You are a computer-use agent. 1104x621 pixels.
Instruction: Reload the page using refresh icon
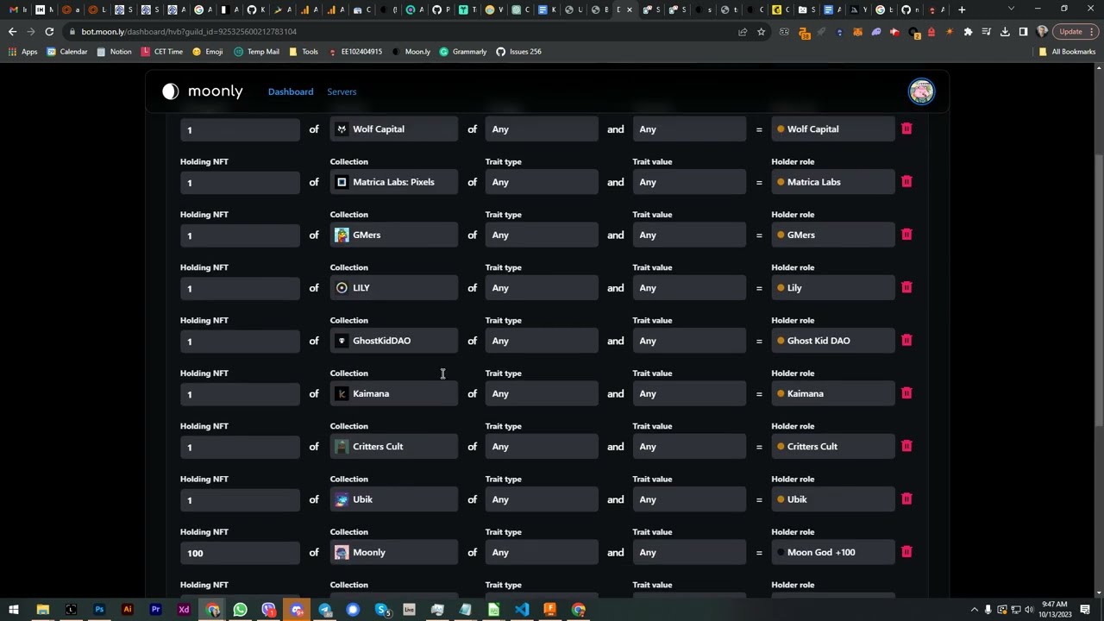49,32
